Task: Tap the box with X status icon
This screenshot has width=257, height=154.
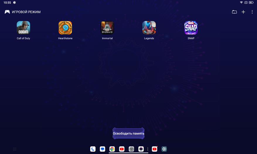Action: 246,2
